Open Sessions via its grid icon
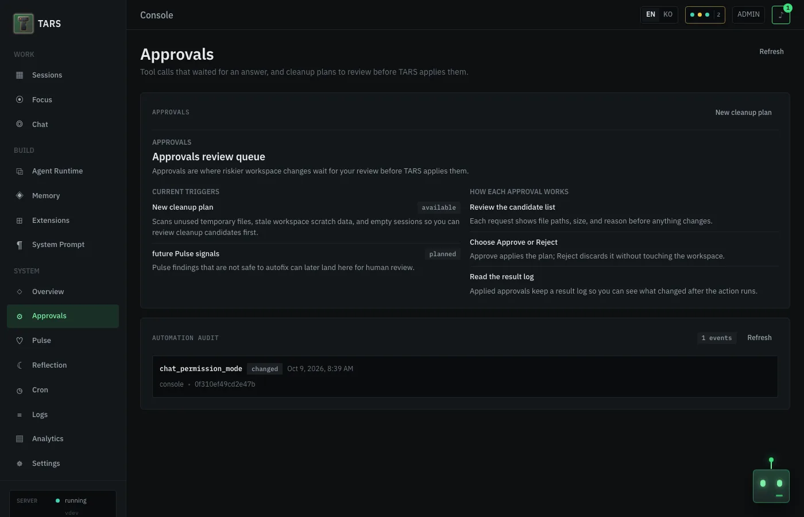The image size is (804, 517). (x=20, y=75)
